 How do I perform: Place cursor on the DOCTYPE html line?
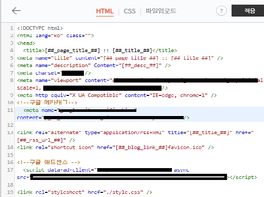click(x=40, y=28)
